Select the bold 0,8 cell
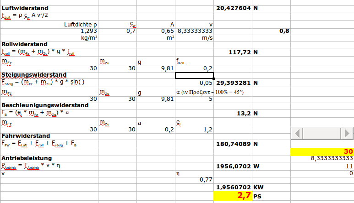The image size is (354, 203). (x=271, y=31)
